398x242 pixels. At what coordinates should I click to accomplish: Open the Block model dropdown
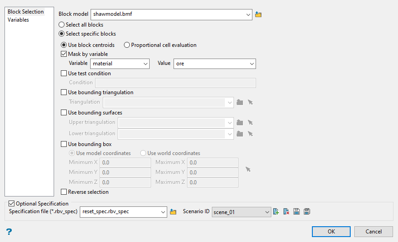(x=248, y=14)
